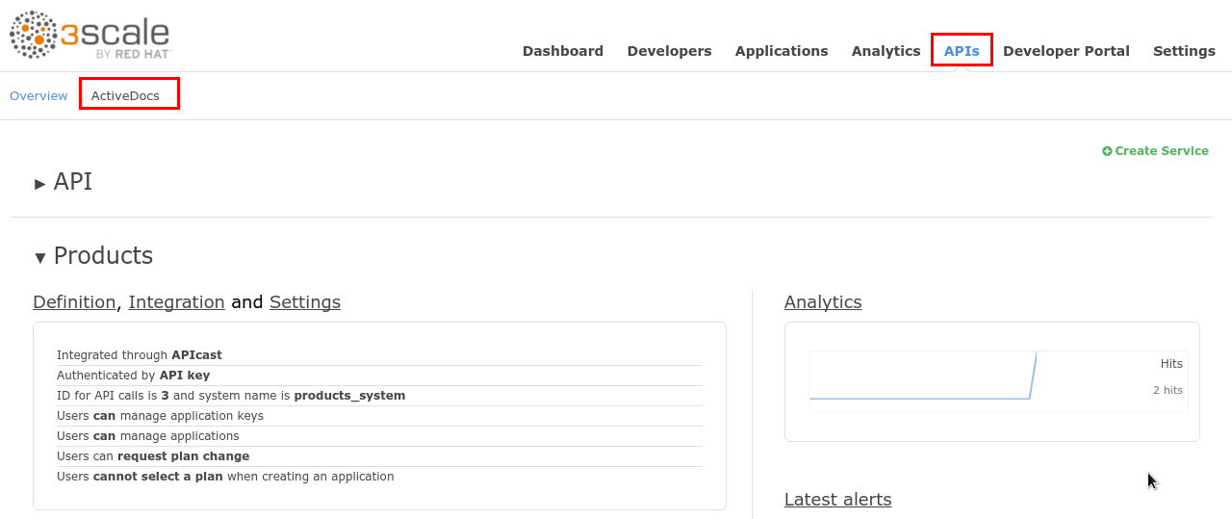Open the Applications menu item
Screen dimensions: 1232x519
point(781,51)
